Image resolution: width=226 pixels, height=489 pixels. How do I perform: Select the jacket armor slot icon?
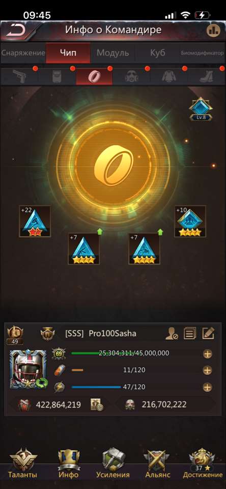click(x=168, y=76)
